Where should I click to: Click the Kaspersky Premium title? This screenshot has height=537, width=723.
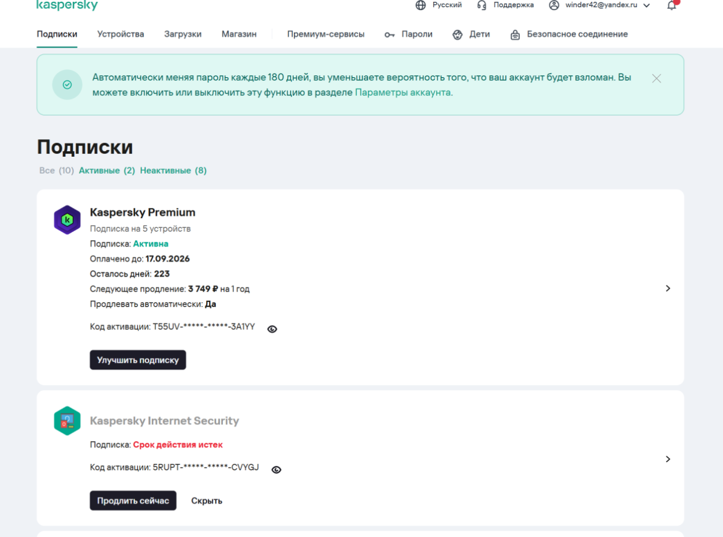(x=143, y=212)
